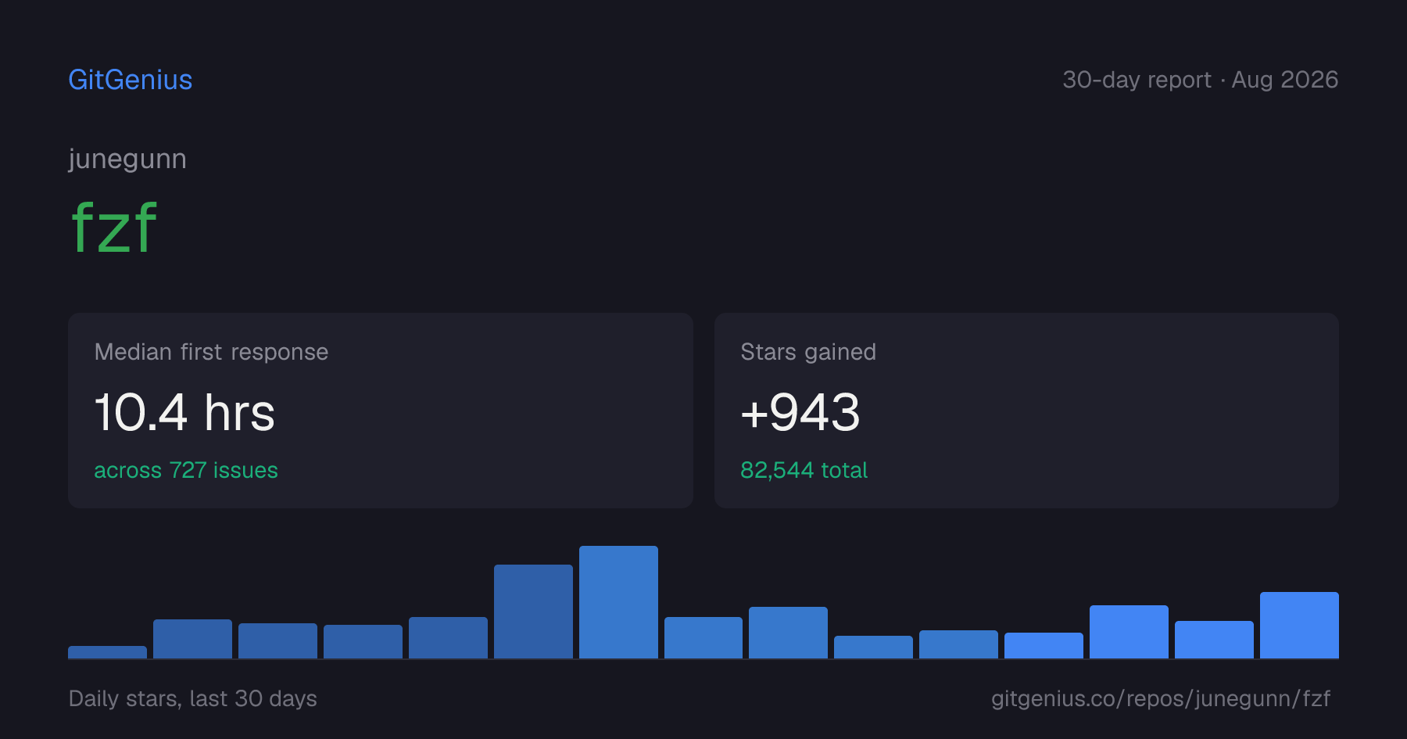The image size is (1407, 739).
Task: Click the "Median first response" label
Action: (211, 352)
